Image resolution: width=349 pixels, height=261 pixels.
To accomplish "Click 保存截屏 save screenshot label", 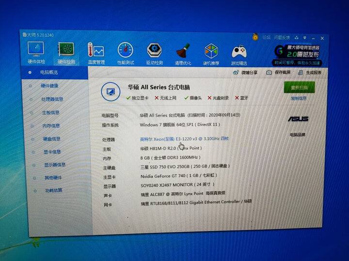I will [x=283, y=72].
